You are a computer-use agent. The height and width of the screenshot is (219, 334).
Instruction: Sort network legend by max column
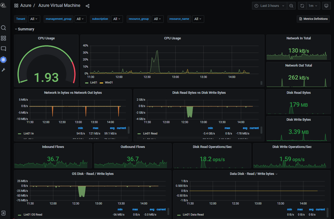[96, 128]
